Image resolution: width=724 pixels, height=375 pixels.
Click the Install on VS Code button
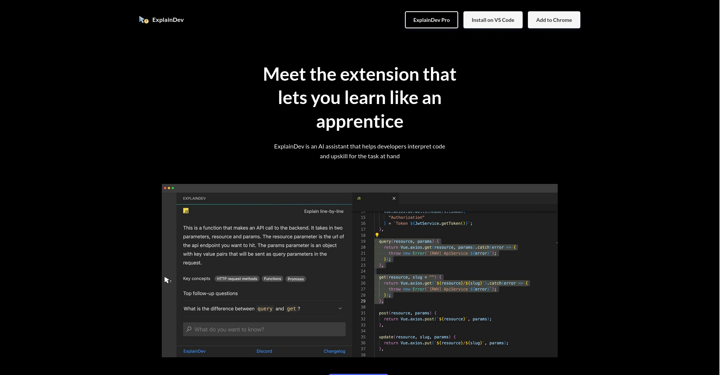click(493, 20)
